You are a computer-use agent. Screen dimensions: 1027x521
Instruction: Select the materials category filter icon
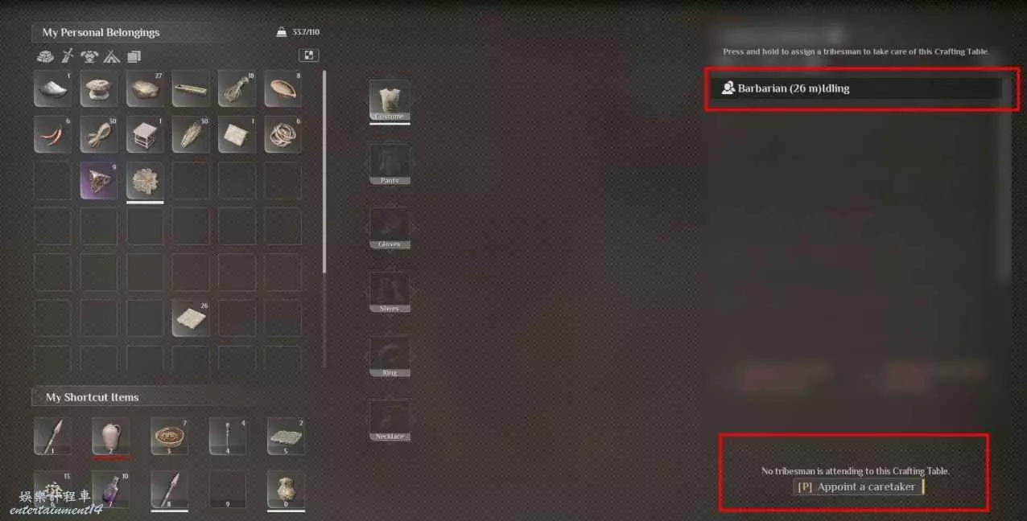tap(45, 56)
